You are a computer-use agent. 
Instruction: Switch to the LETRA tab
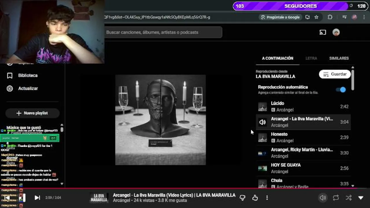pos(311,58)
